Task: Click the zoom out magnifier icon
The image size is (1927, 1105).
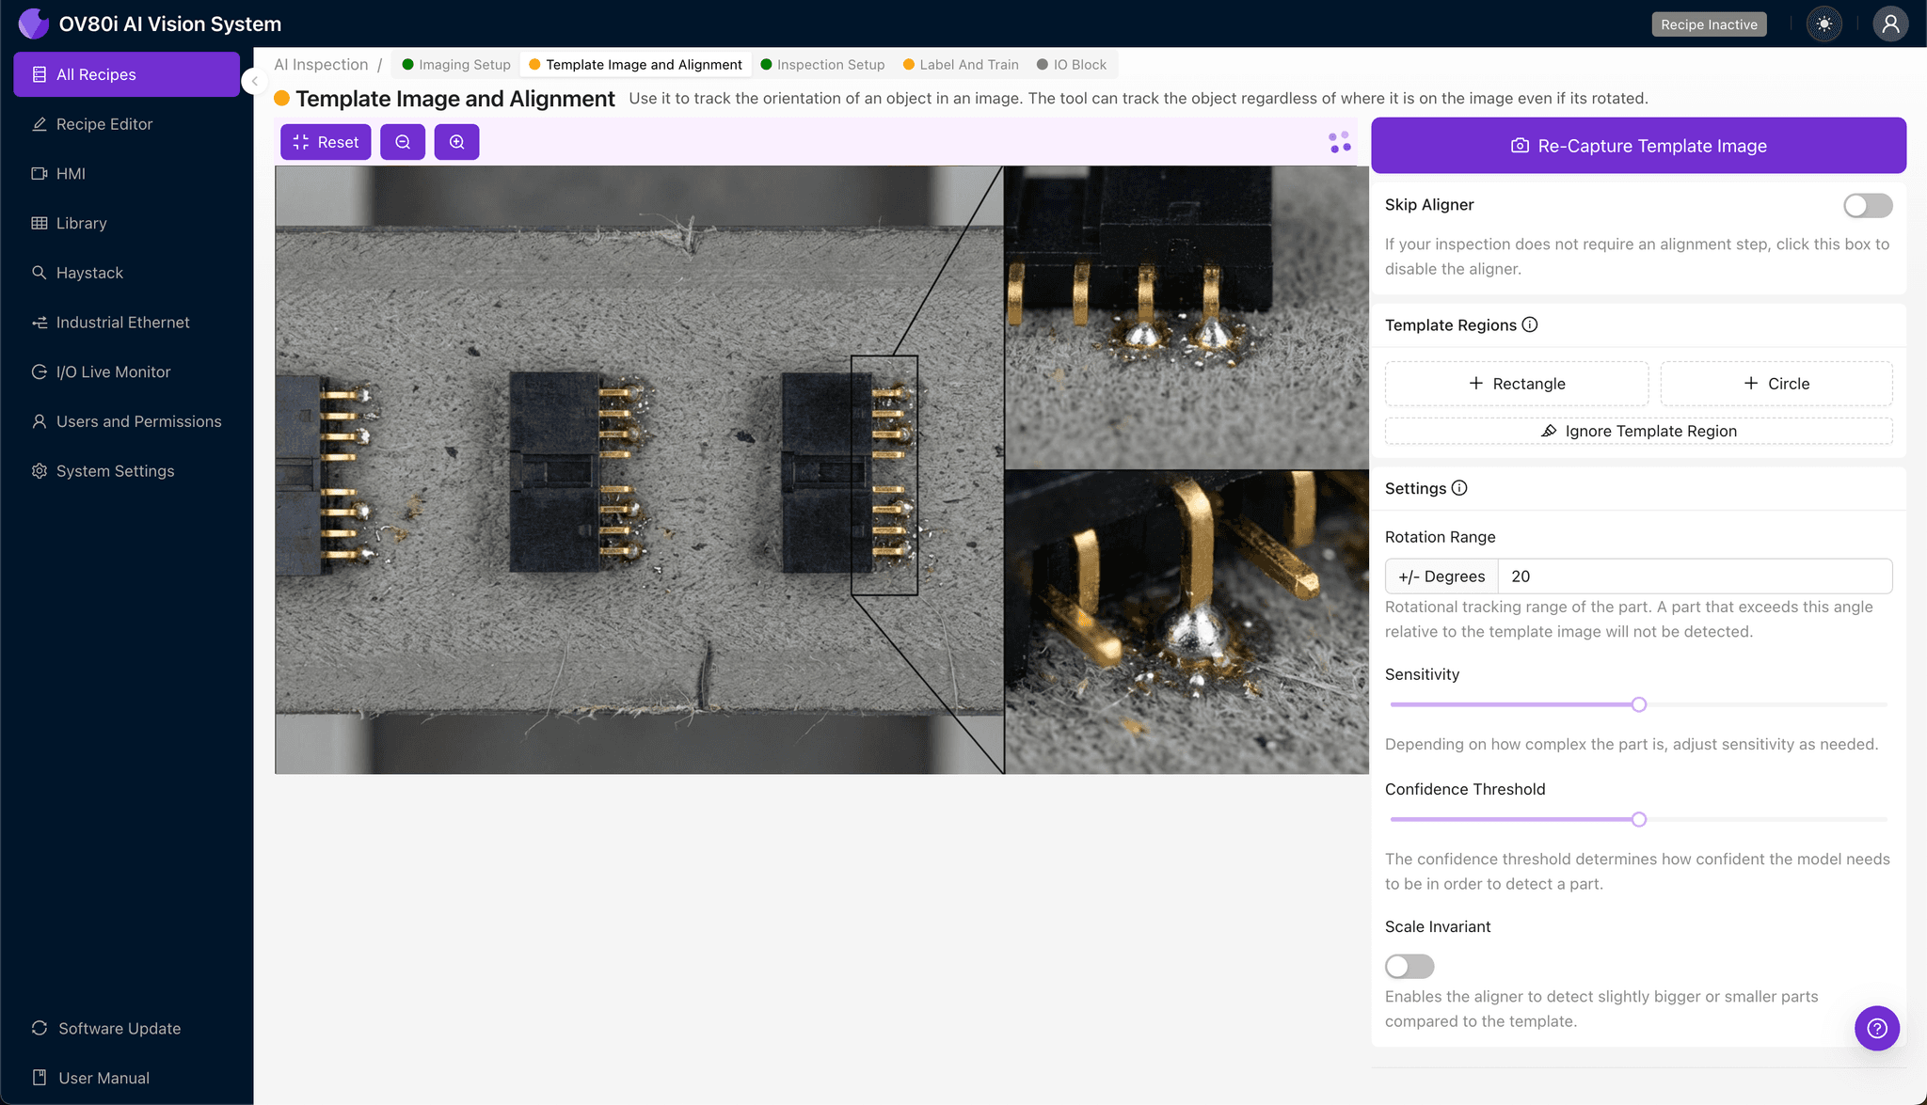Action: point(403,142)
